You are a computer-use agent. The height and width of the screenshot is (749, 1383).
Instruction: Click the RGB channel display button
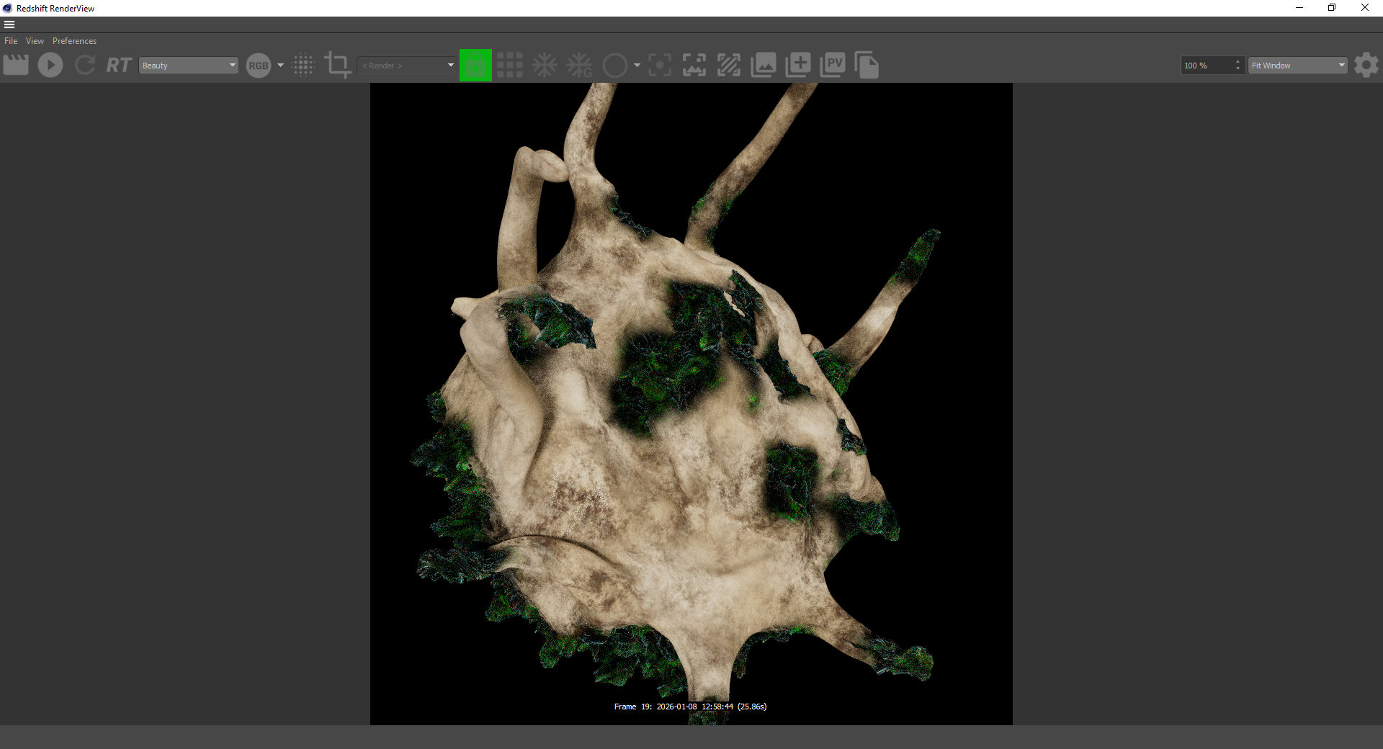pos(258,66)
